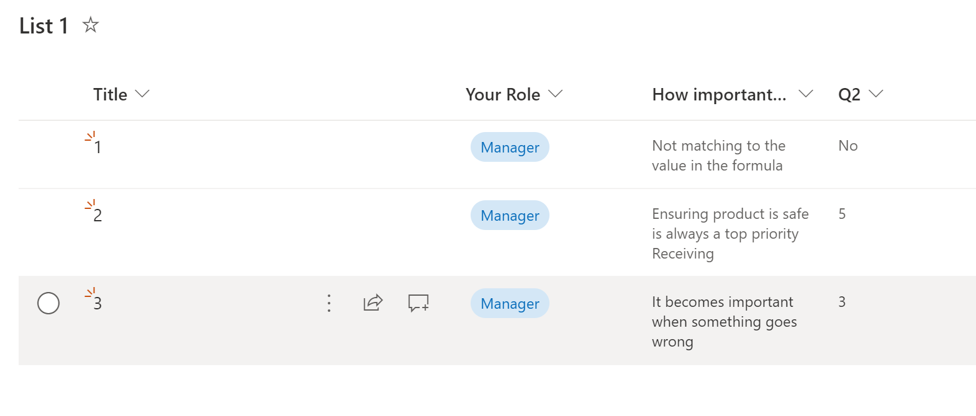Open list item titled 1
The height and width of the screenshot is (416, 976).
point(97,147)
